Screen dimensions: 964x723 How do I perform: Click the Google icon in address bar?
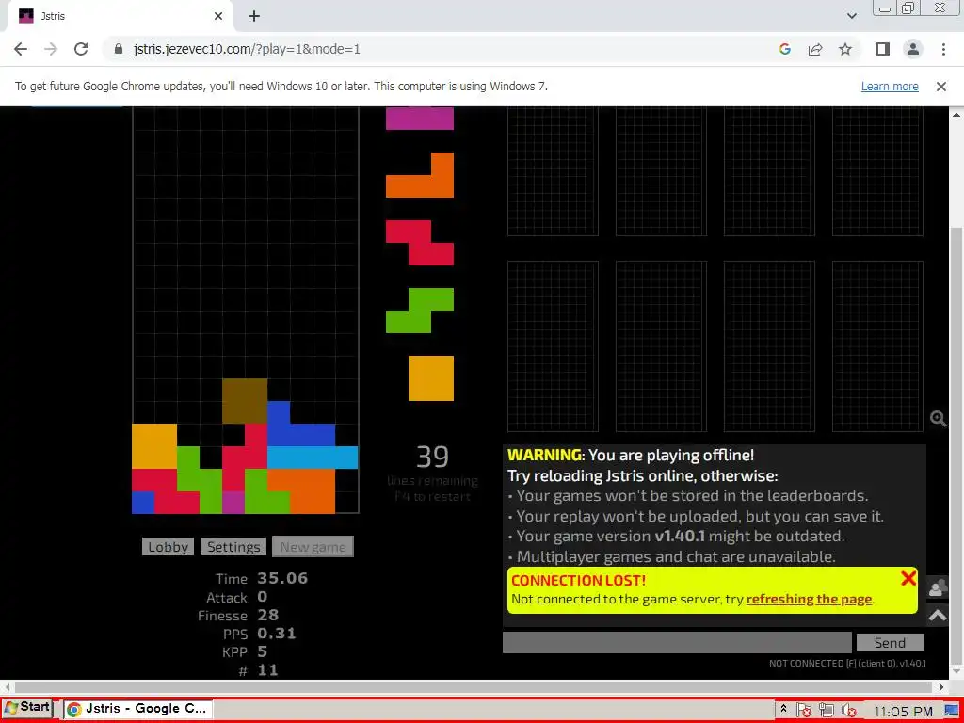[x=784, y=49]
